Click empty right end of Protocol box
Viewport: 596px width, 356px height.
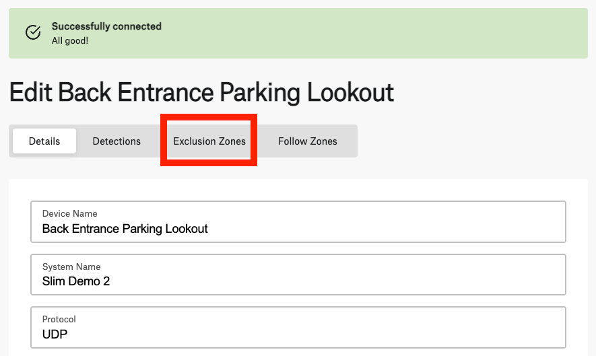click(x=494, y=328)
